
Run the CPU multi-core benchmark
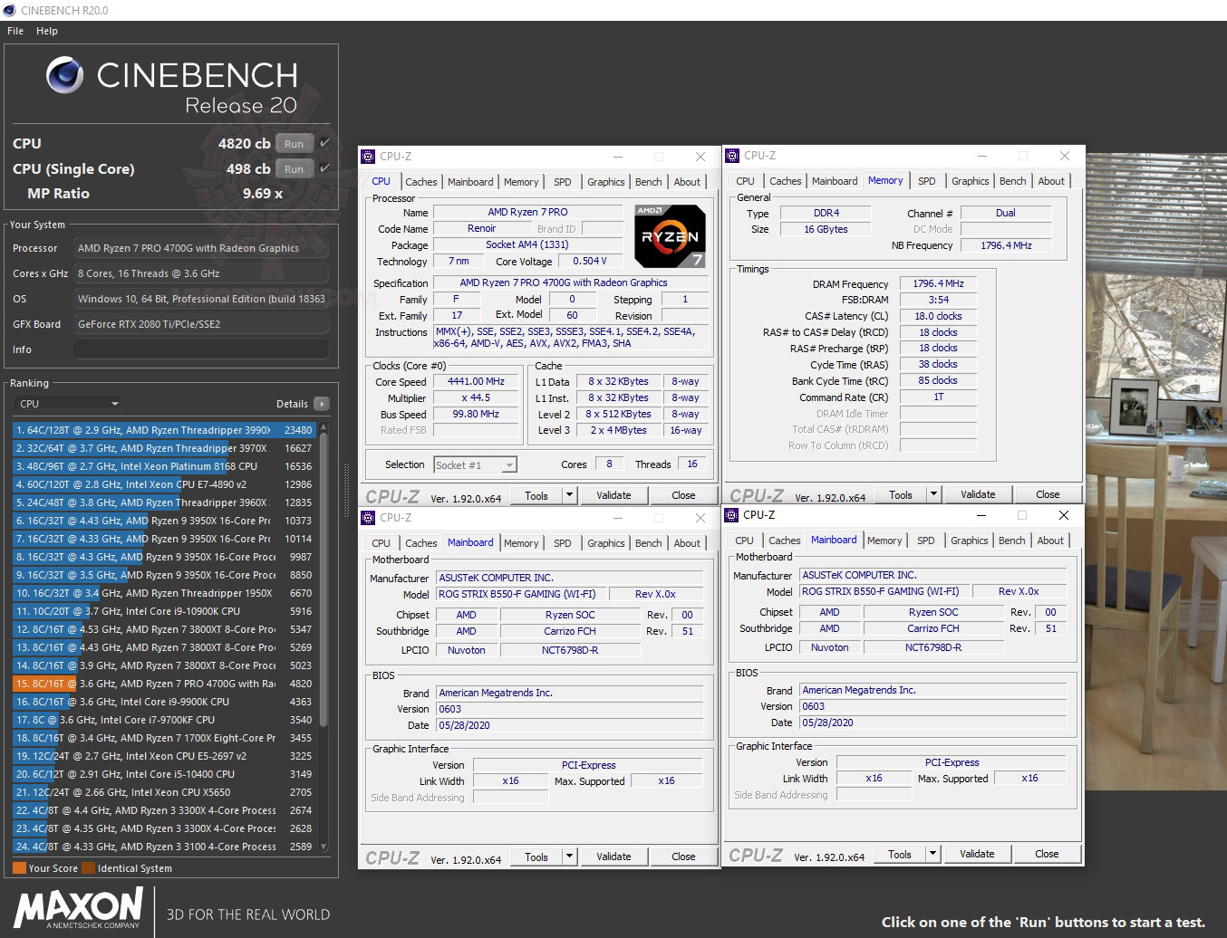[x=295, y=143]
